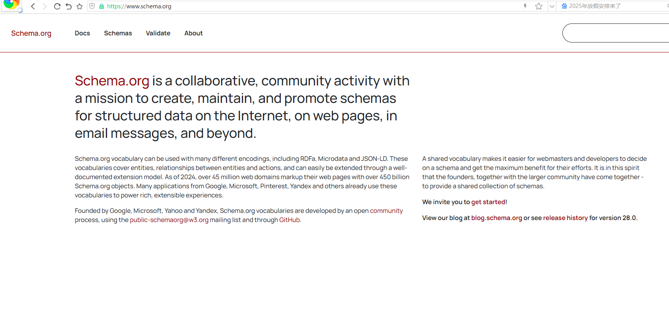
Task: Click the browser logo at top left
Action: pos(11,5)
